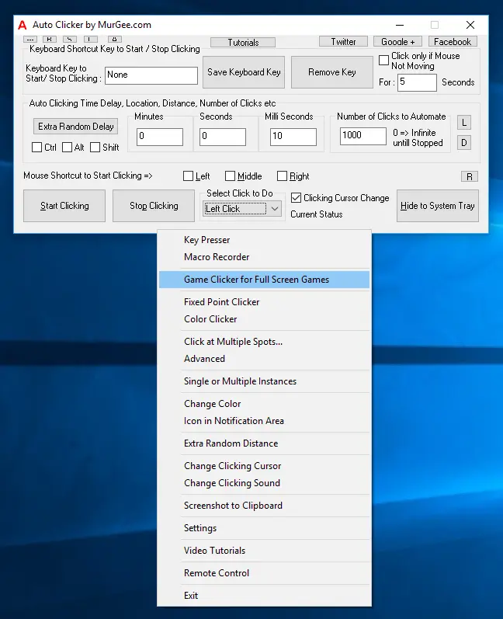Enable the Ctrl modifier checkbox
Viewport: 503px width, 619px height.
pyautogui.click(x=37, y=148)
